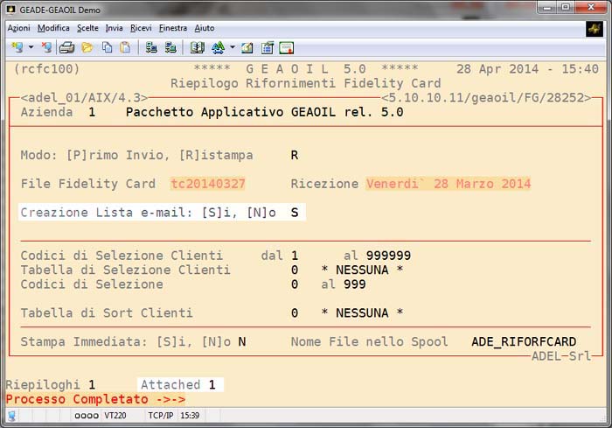Click the printer icon in toolbar
This screenshot has width=612, height=428.
tap(66, 47)
